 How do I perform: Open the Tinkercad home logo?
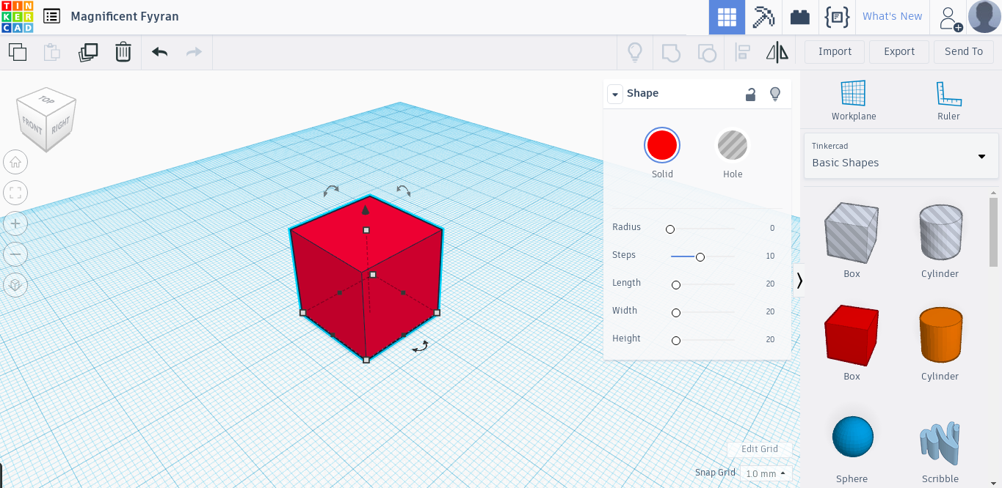(17, 17)
